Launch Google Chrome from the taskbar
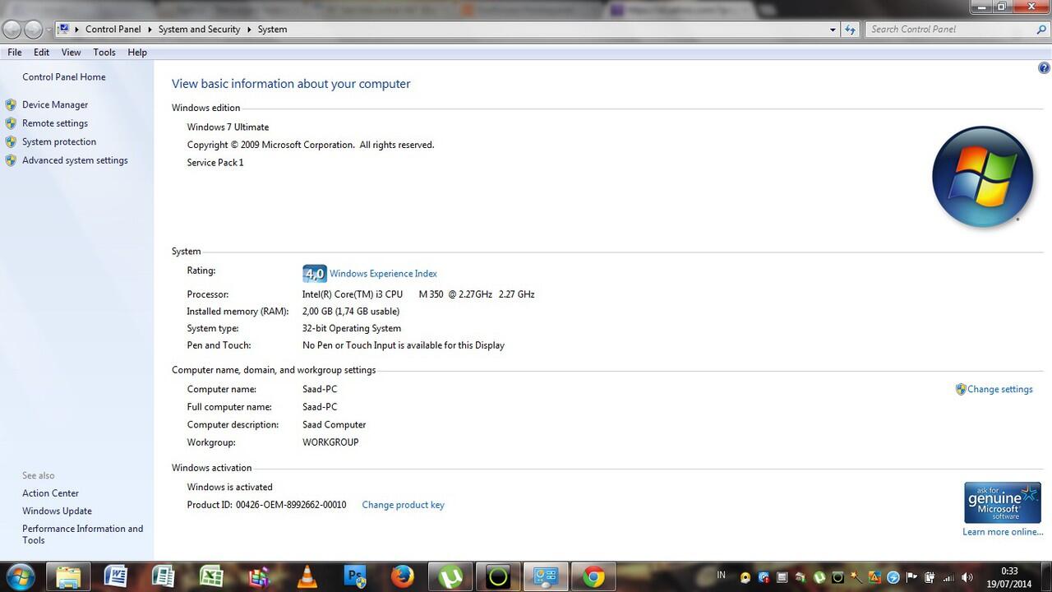This screenshot has width=1052, height=592. (x=593, y=577)
